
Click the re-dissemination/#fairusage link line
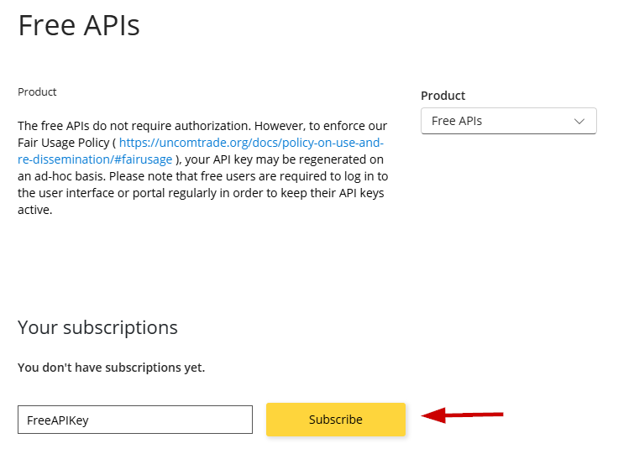tap(95, 159)
